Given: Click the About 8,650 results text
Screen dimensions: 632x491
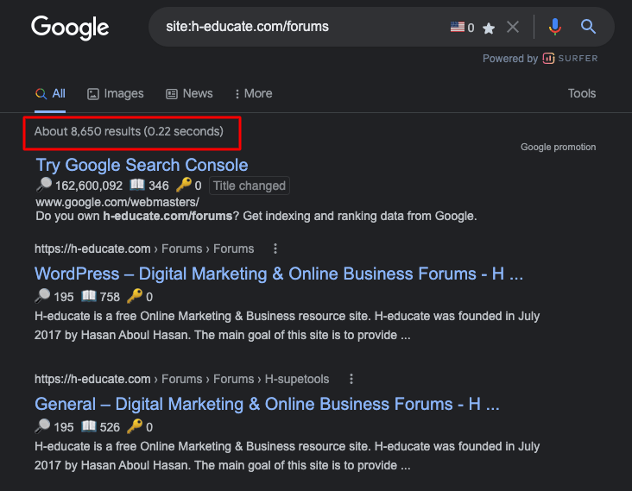Looking at the screenshot, I should (129, 131).
